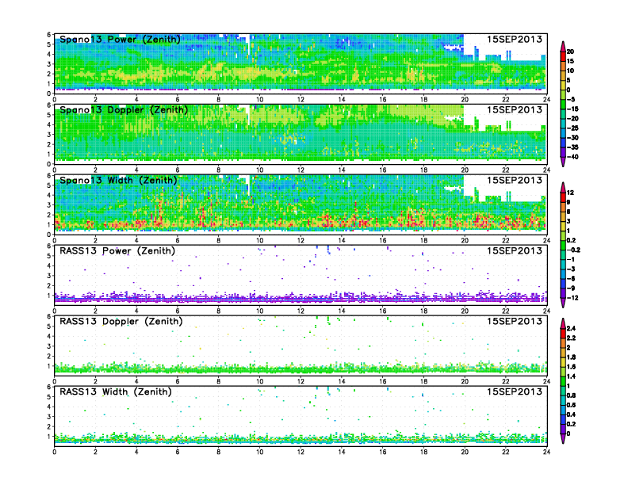Click the "2.4" label on the bottom colorbar
The width and height of the screenshot is (628, 485).
[x=571, y=329]
